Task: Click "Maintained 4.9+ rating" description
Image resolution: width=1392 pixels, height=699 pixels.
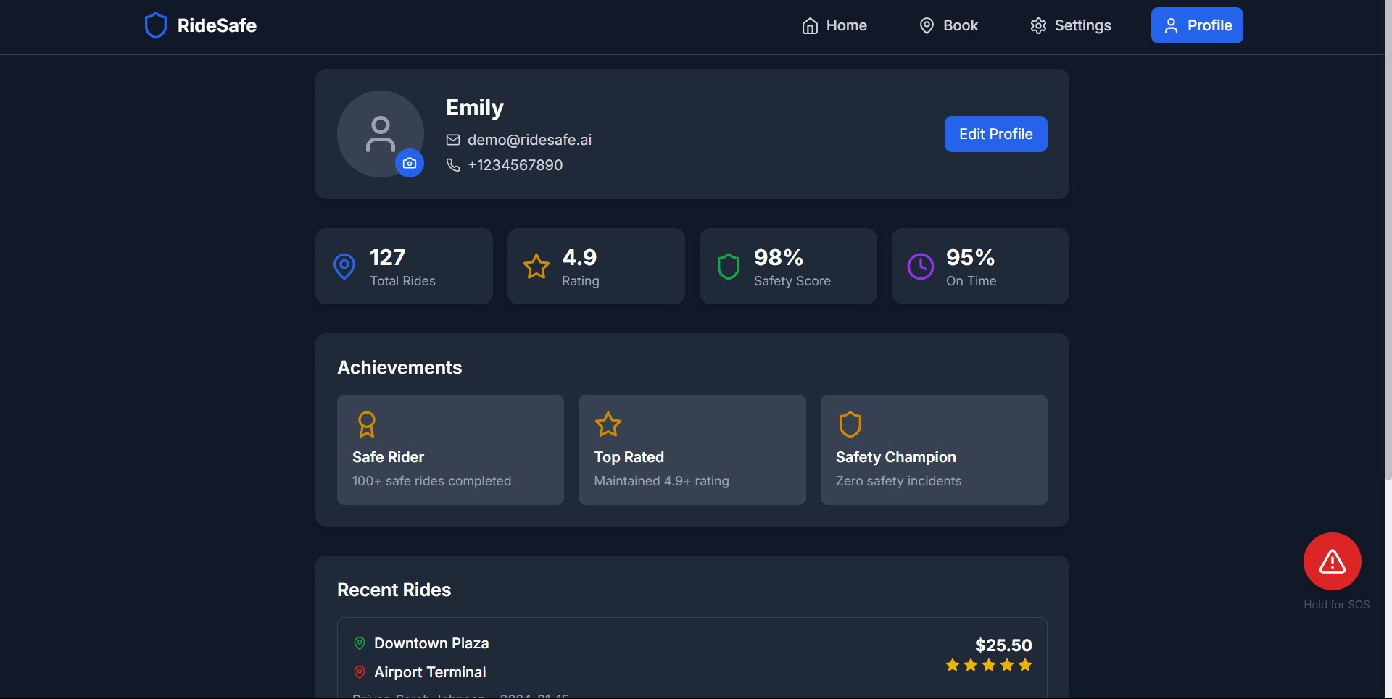Action: (661, 481)
